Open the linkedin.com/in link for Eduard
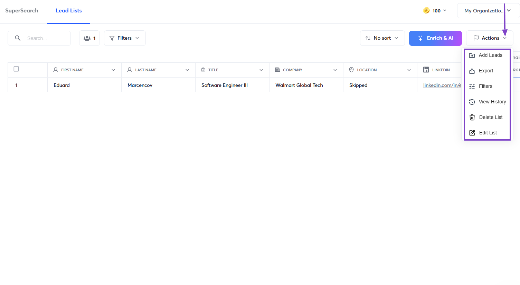The image size is (520, 285). coord(442,85)
